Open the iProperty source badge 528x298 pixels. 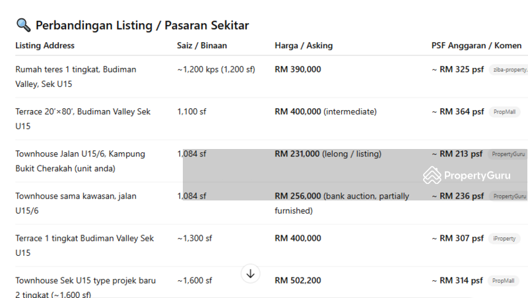504,239
